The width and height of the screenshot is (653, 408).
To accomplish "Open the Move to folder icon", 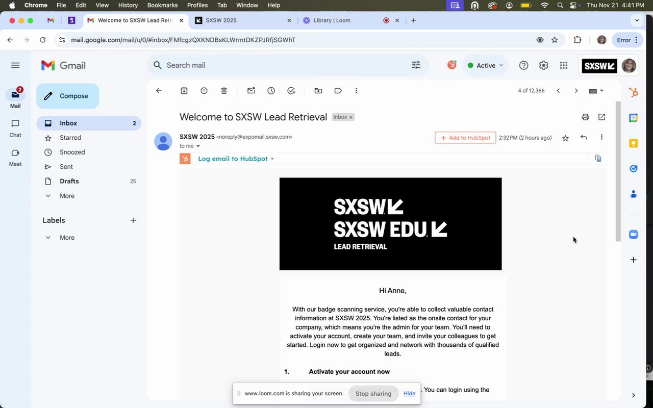I will pos(318,91).
